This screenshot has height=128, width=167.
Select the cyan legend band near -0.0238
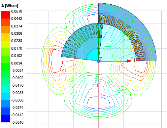[x=6, y=89]
